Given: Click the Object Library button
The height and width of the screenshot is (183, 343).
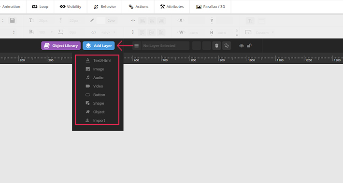Looking at the screenshot, I should [x=61, y=45].
